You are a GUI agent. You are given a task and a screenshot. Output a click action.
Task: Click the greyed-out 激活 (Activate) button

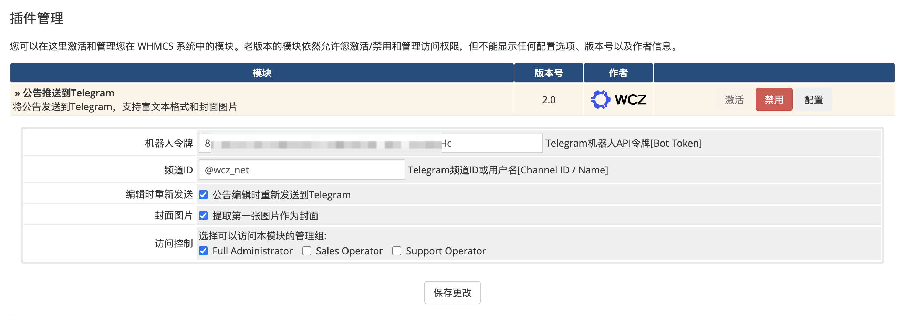[x=734, y=100]
